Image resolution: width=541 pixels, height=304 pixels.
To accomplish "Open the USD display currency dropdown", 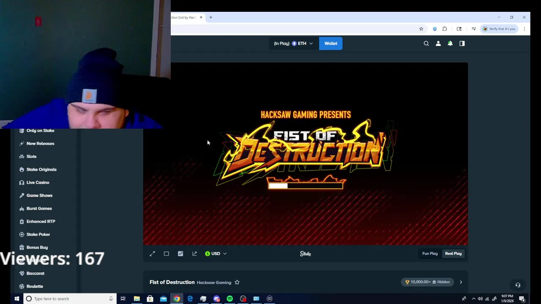I will [x=216, y=254].
